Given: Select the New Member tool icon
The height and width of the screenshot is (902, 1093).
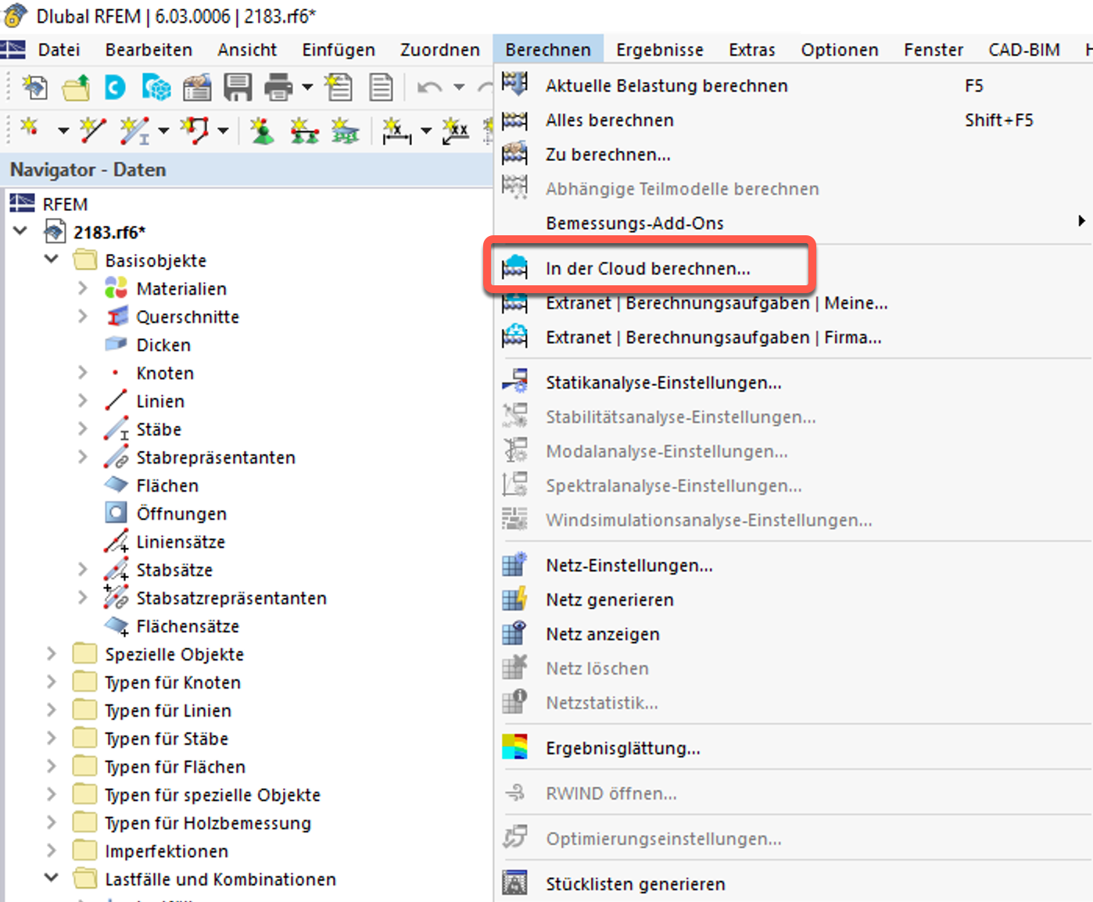Looking at the screenshot, I should point(134,131).
